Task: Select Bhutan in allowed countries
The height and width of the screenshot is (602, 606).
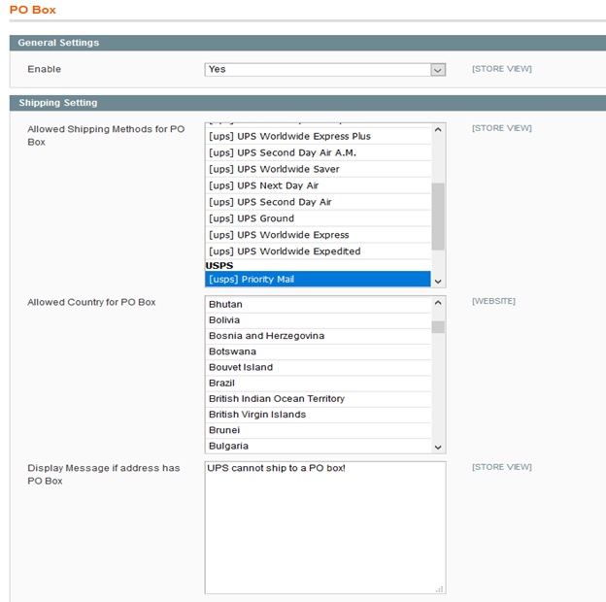Action: 319,305
